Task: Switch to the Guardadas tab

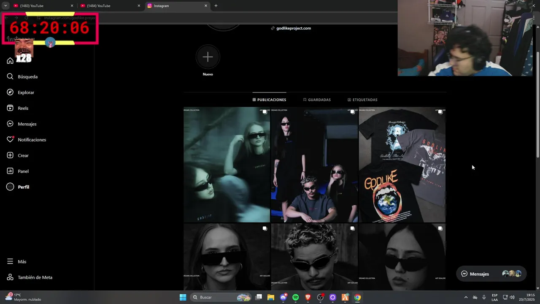Action: point(317,100)
